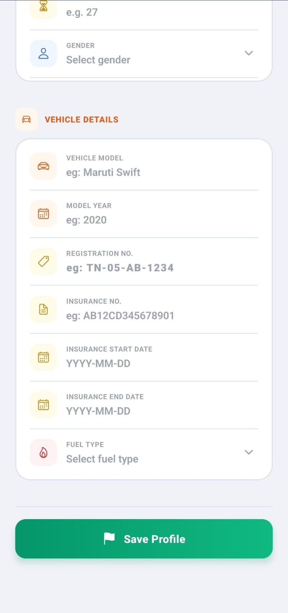Focus the Model Year input field
The width and height of the screenshot is (288, 613).
tap(144, 214)
